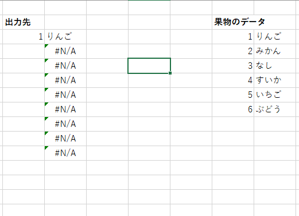Click the green error indicator on the second #N/A cell

[46, 61]
